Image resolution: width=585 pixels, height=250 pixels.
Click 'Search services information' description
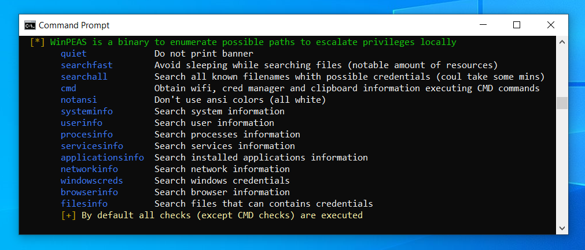tap(225, 146)
